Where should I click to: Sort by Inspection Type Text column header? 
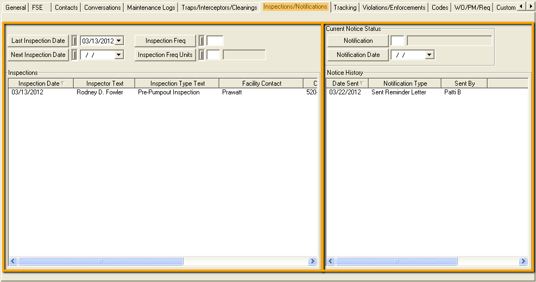177,84
